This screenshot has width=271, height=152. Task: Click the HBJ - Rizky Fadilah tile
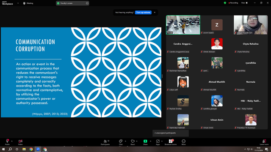[251, 101]
